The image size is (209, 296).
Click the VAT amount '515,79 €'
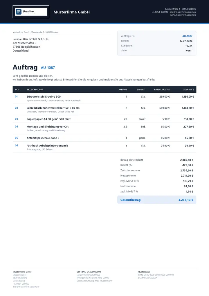(x=188, y=181)
